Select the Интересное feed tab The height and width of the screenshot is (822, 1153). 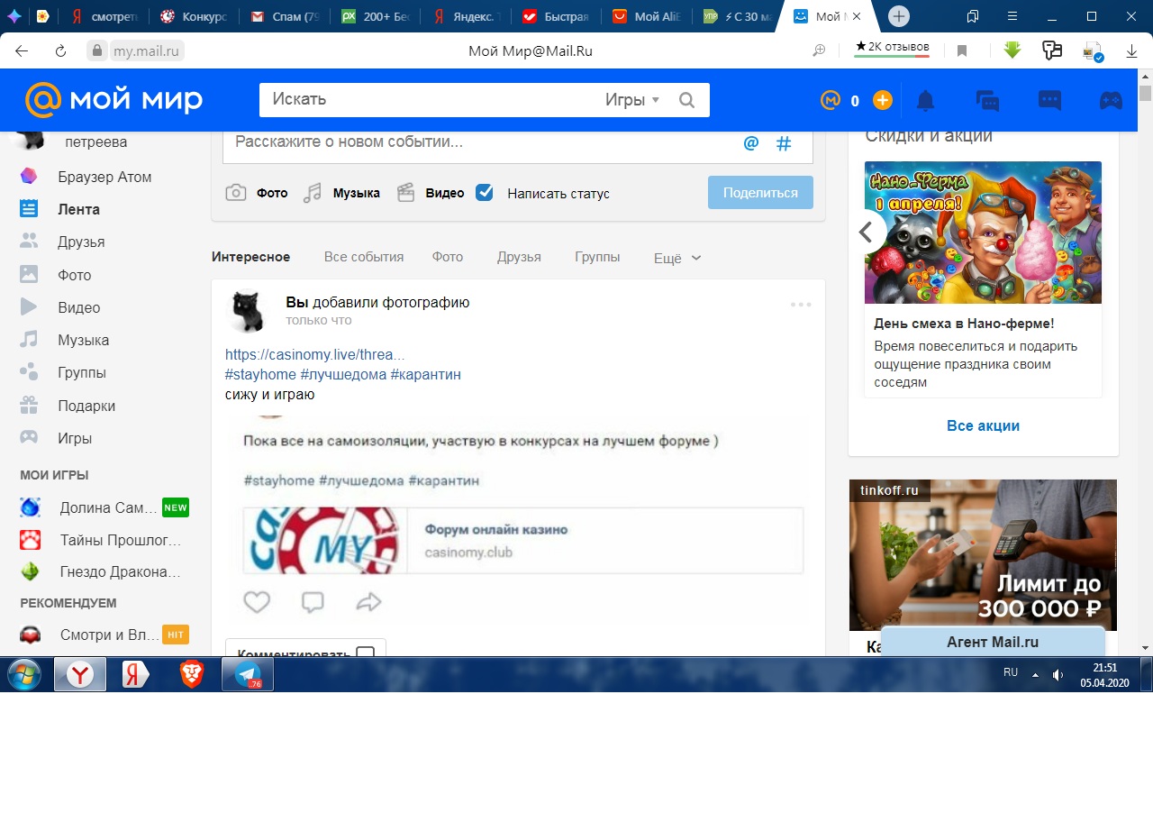coord(250,257)
